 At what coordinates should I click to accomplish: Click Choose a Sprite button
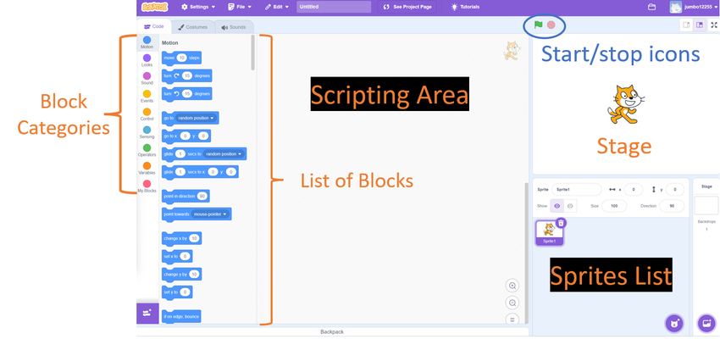click(673, 324)
